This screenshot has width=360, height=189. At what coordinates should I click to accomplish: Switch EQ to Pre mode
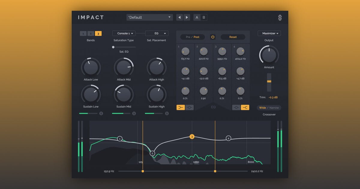pyautogui.click(x=188, y=37)
